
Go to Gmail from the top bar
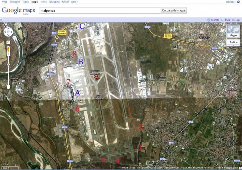tap(65, 2)
